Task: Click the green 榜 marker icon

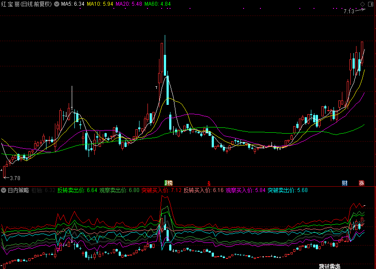Action: [x=168, y=183]
